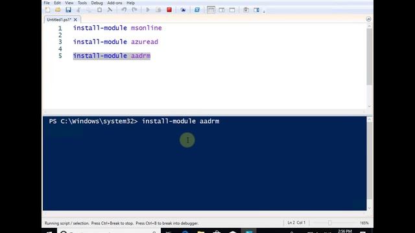
Task: Click the script editor vertical scrollbar thumb
Action: (x=369, y=56)
